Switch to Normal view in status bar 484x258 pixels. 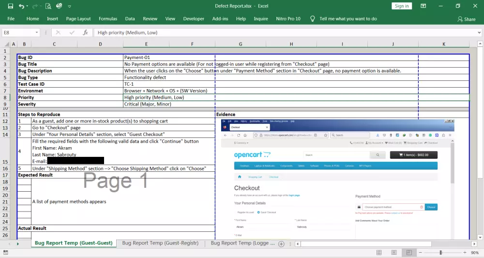[x=379, y=253]
